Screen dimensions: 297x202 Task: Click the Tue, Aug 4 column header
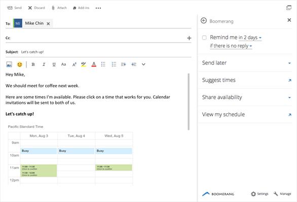click(77, 136)
